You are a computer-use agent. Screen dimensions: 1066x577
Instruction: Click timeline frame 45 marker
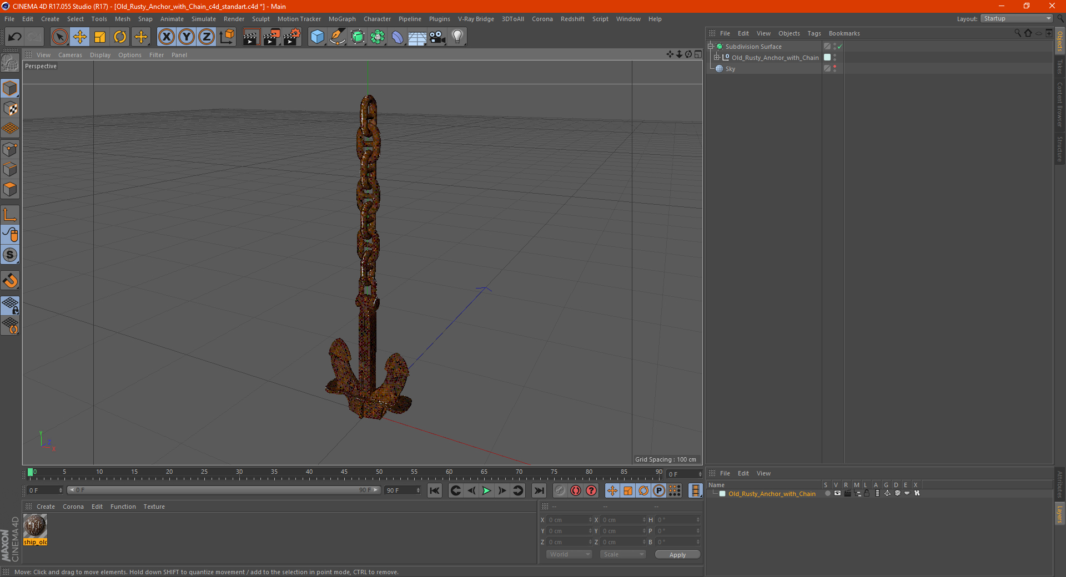click(344, 473)
